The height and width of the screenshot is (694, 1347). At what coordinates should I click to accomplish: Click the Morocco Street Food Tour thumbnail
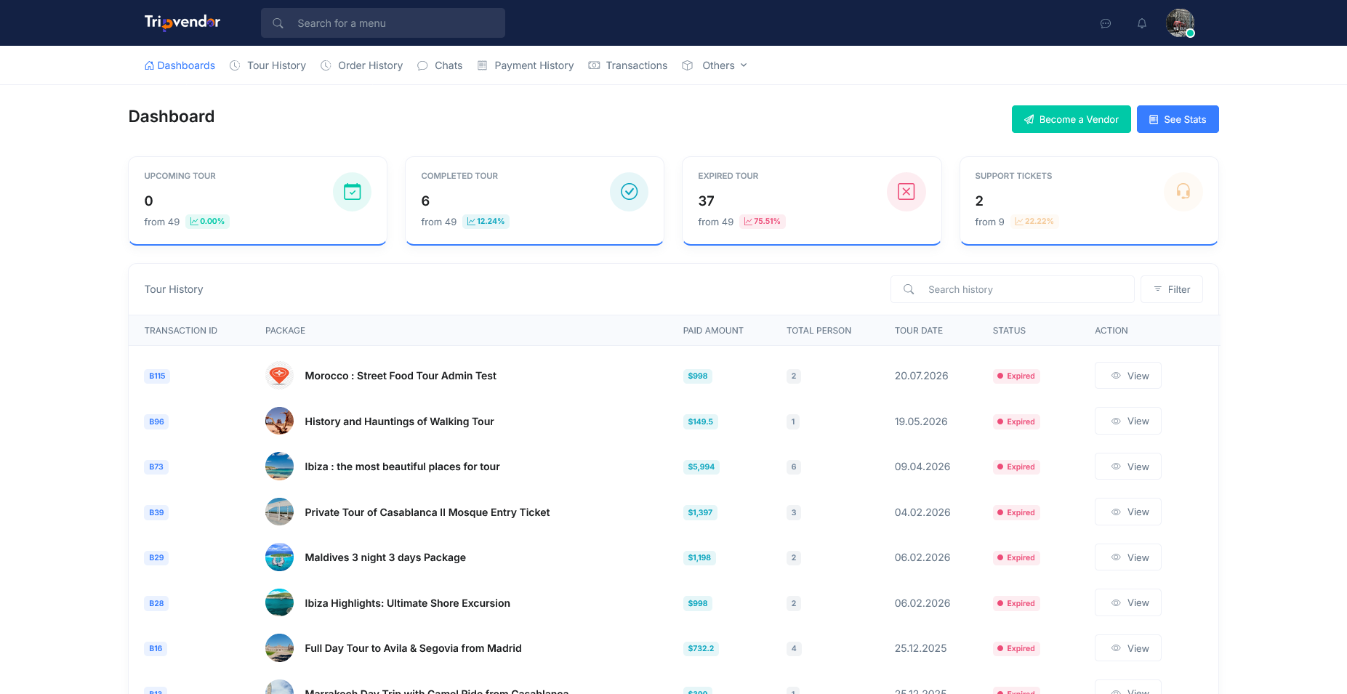(x=279, y=376)
